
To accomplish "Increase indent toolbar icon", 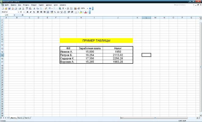I will pos(72,12).
